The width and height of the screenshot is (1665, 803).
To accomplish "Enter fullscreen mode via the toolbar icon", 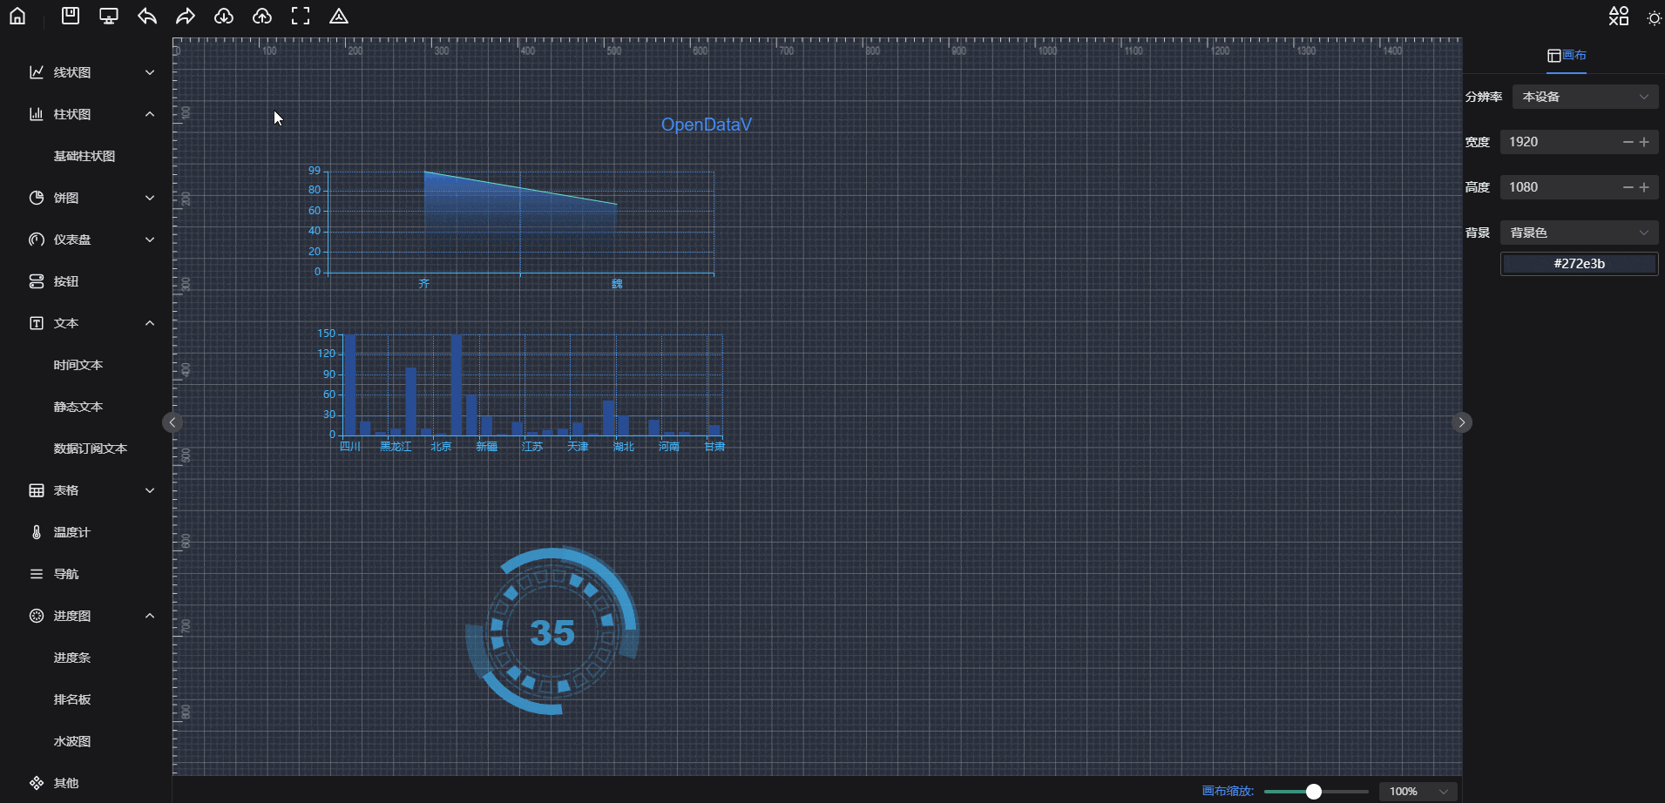I will coord(301,16).
